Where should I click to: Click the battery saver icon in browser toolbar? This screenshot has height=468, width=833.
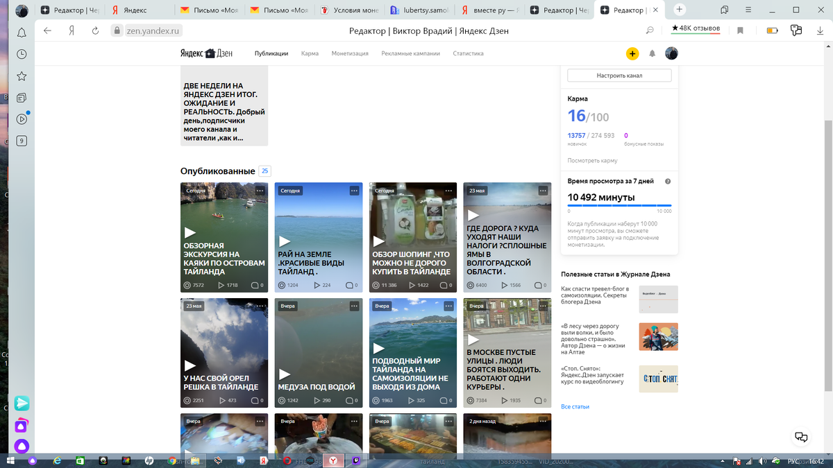pos(772,31)
